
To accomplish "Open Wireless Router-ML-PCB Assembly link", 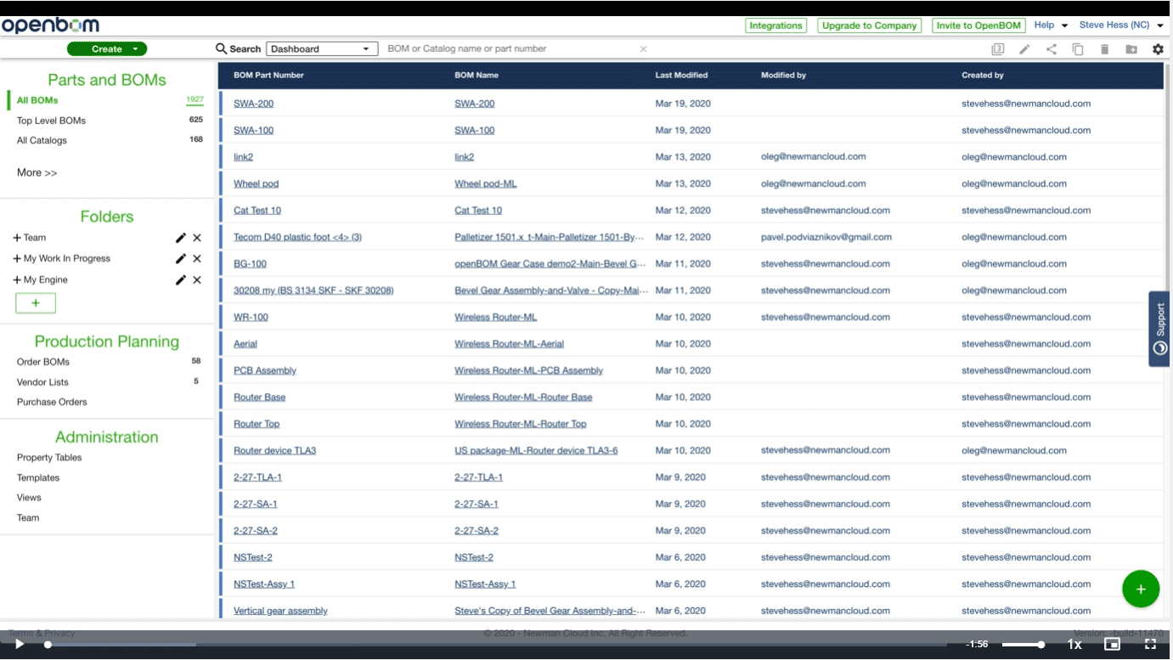I will (528, 370).
